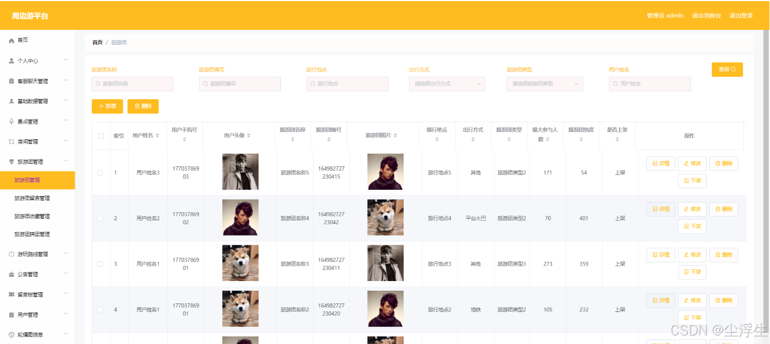This screenshot has width=770, height=344.
Task: Click search icon in 旅游团编号 field
Action: point(205,84)
